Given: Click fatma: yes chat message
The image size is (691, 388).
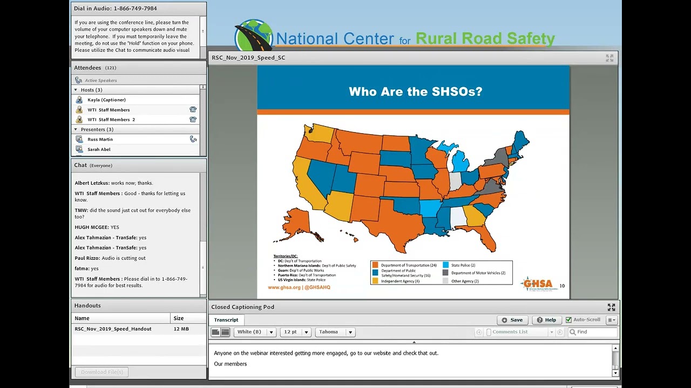Looking at the screenshot, I should [87, 268].
